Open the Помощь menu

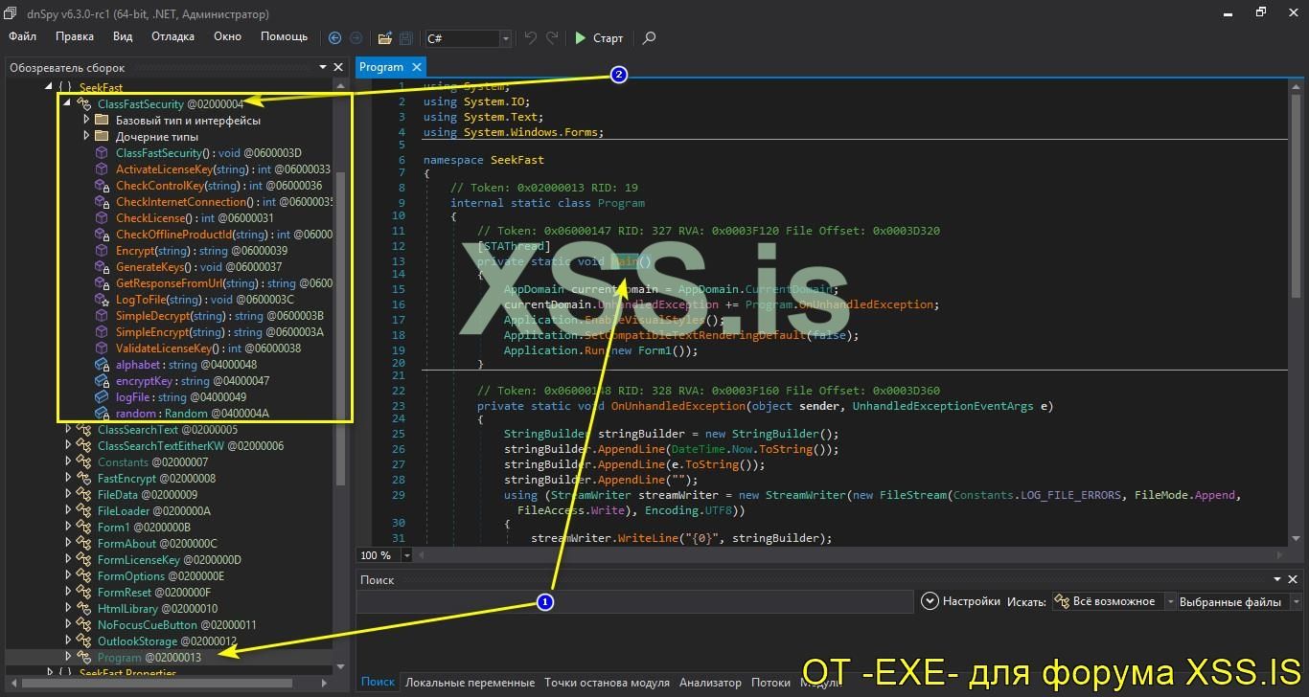tap(285, 36)
